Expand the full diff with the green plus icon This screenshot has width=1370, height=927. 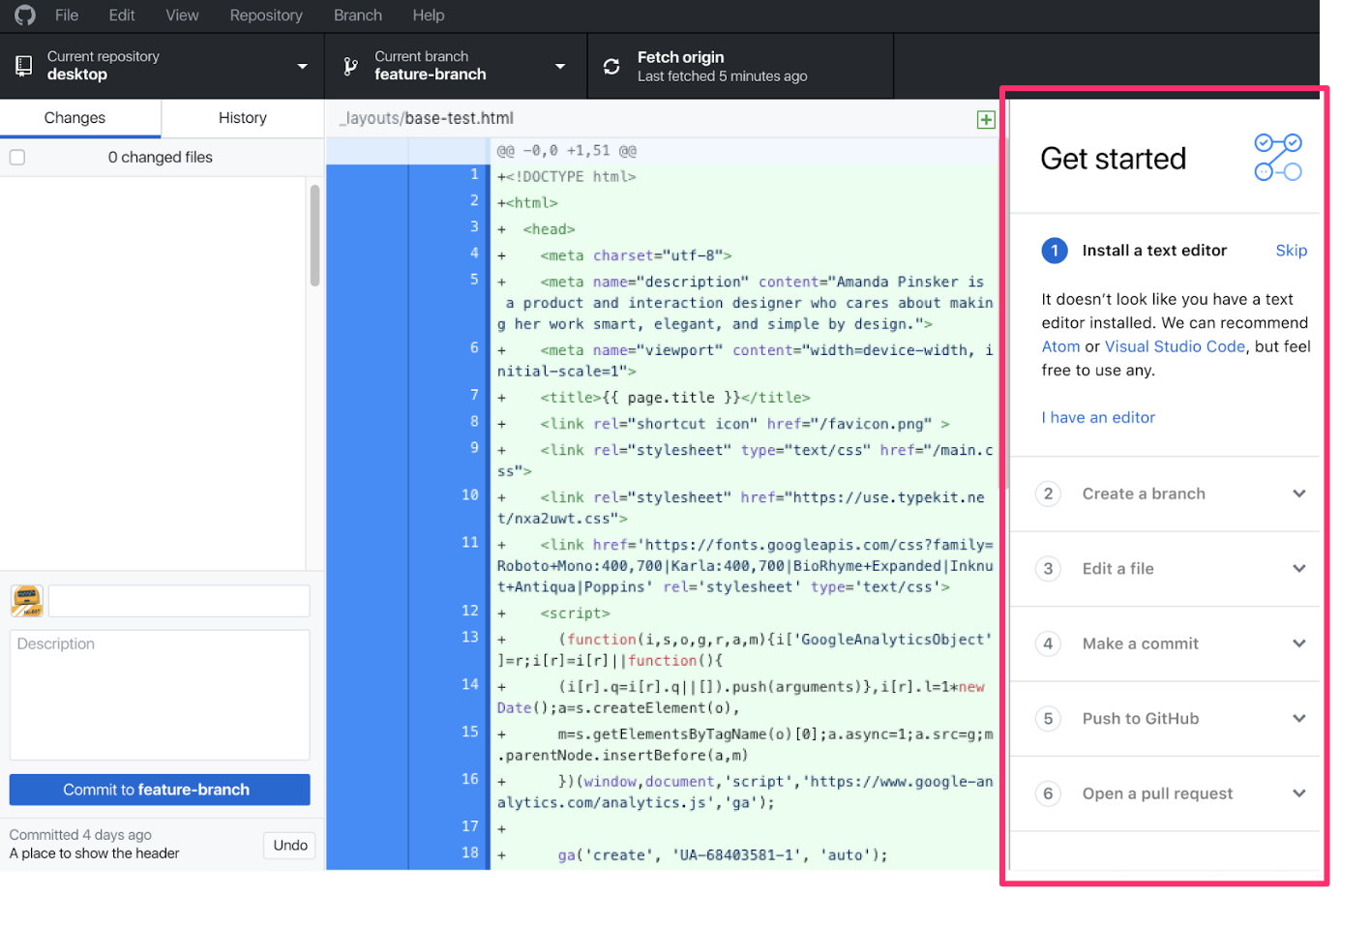tap(986, 119)
